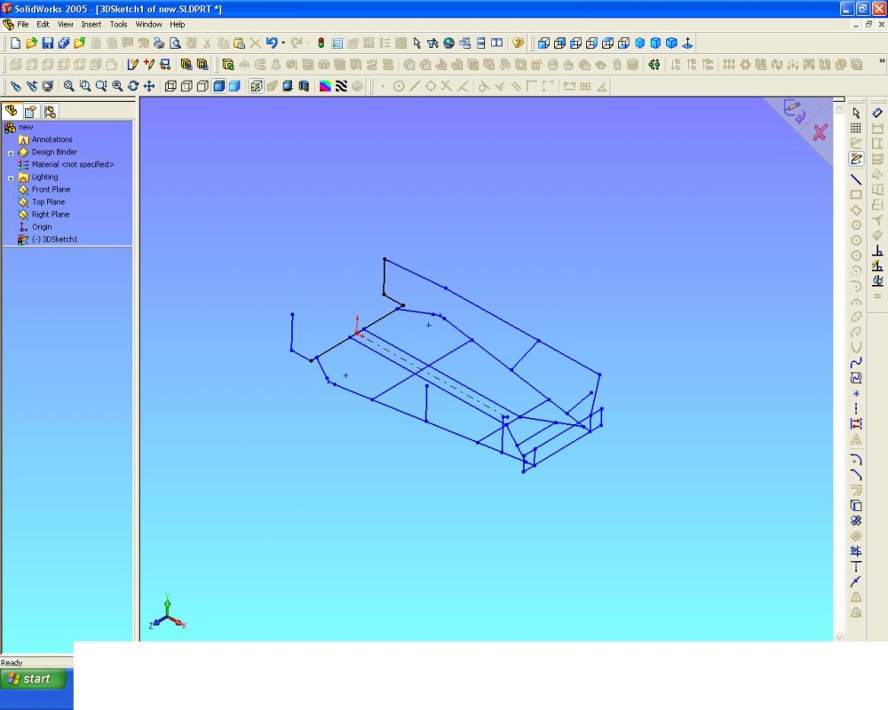Open the Tools menu

(118, 25)
